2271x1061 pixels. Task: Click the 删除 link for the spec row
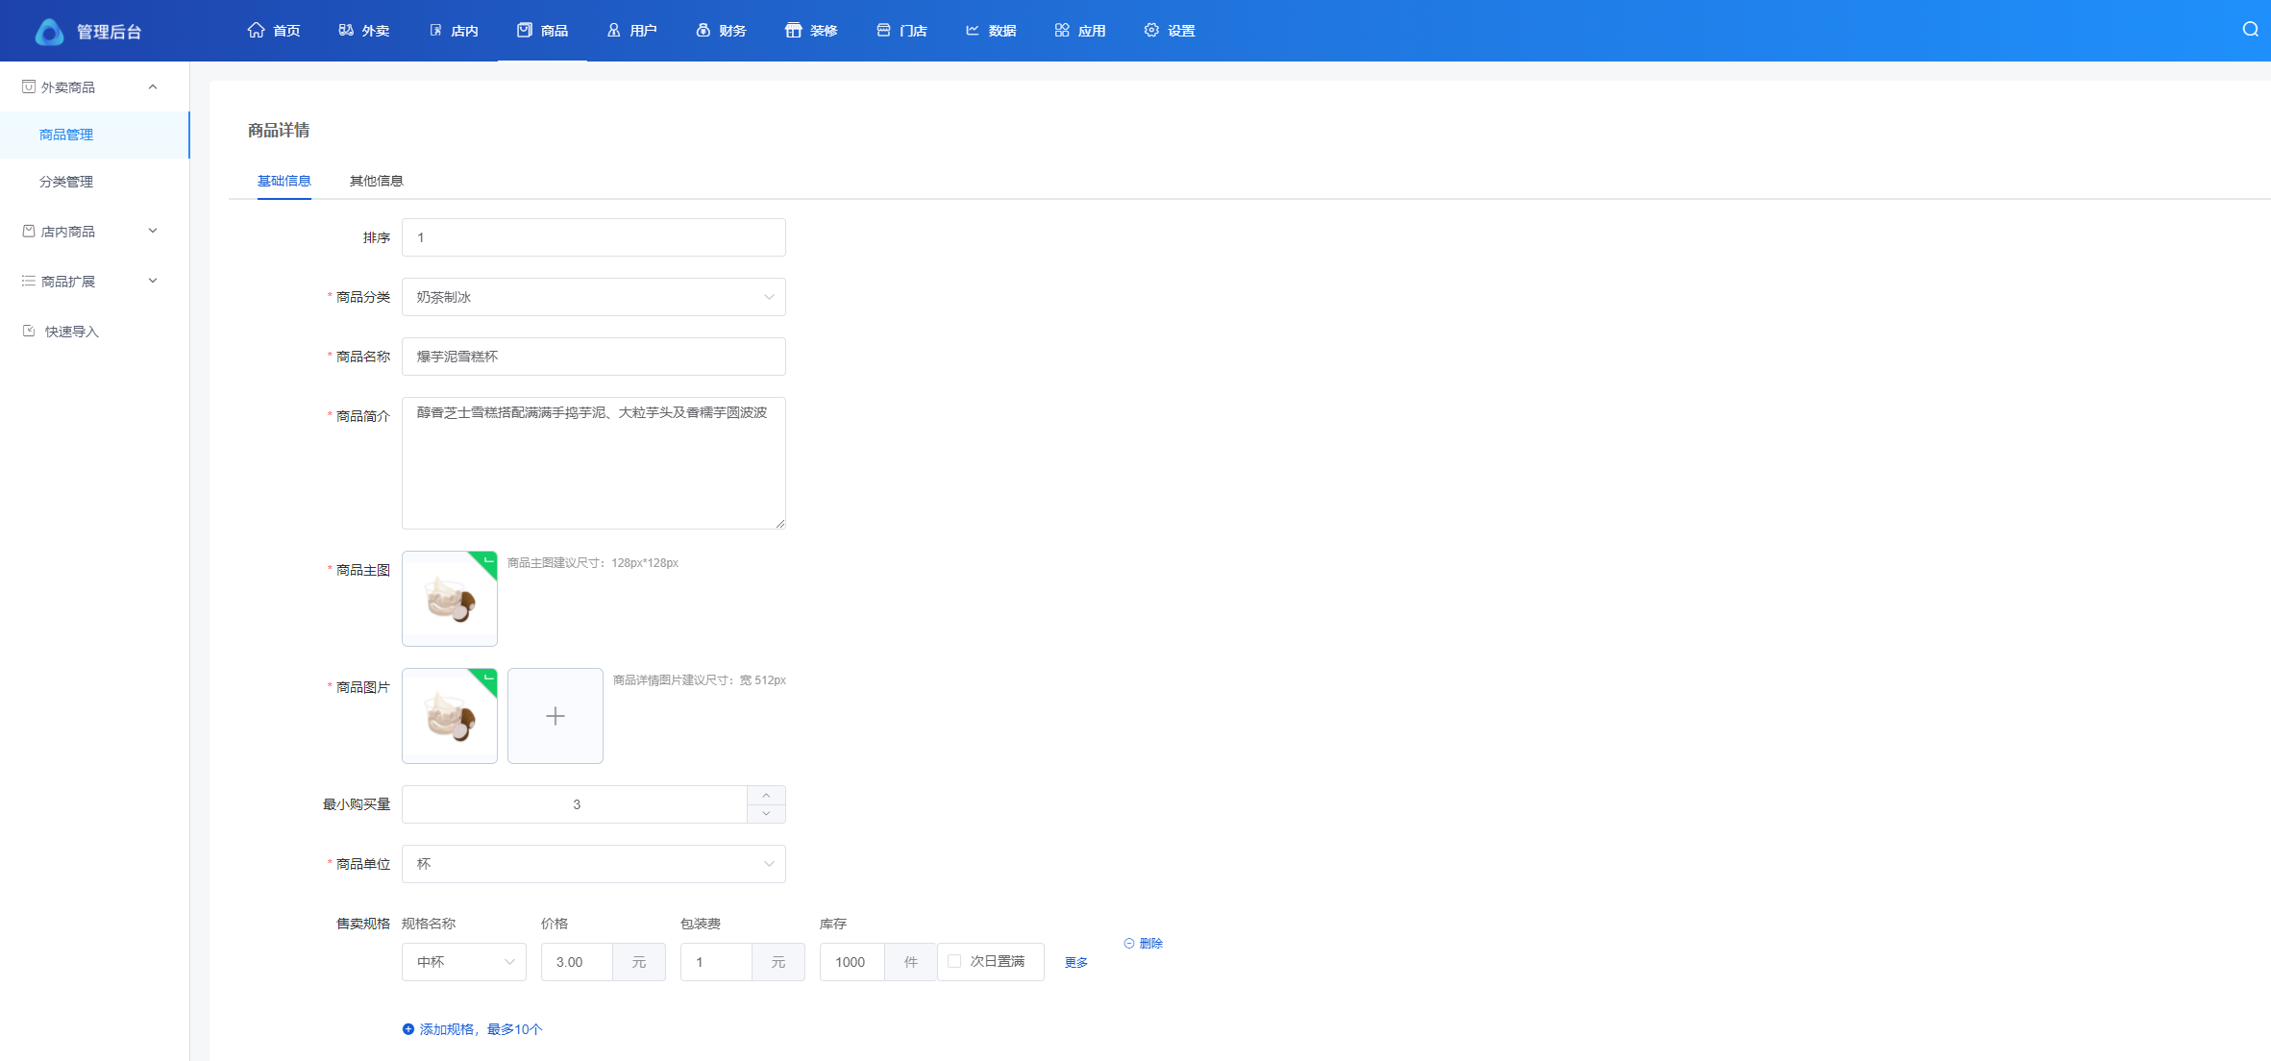pyautogui.click(x=1144, y=944)
